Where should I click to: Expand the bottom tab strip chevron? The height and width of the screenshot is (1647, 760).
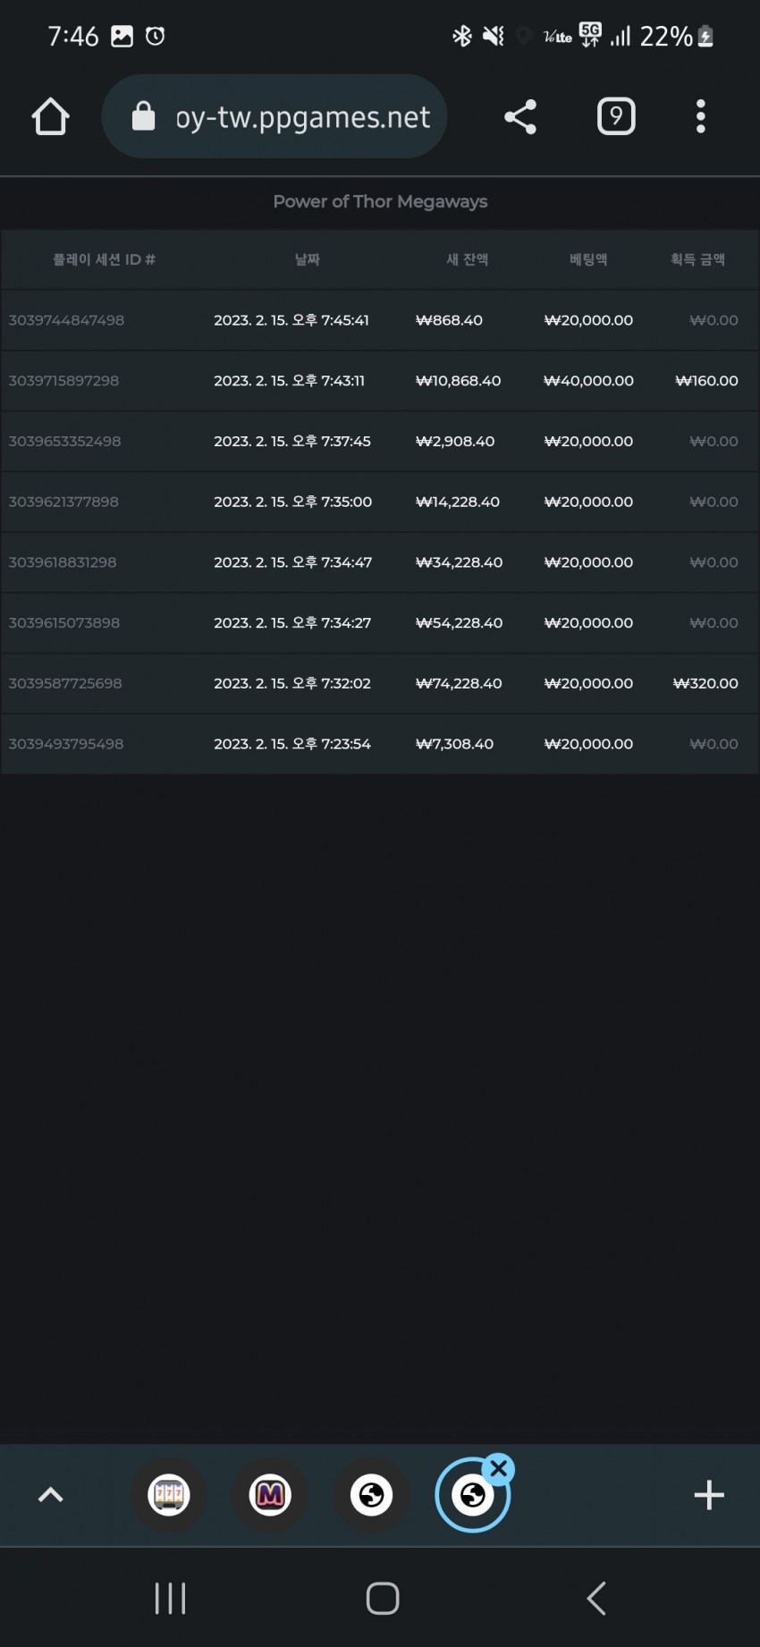pos(51,1494)
